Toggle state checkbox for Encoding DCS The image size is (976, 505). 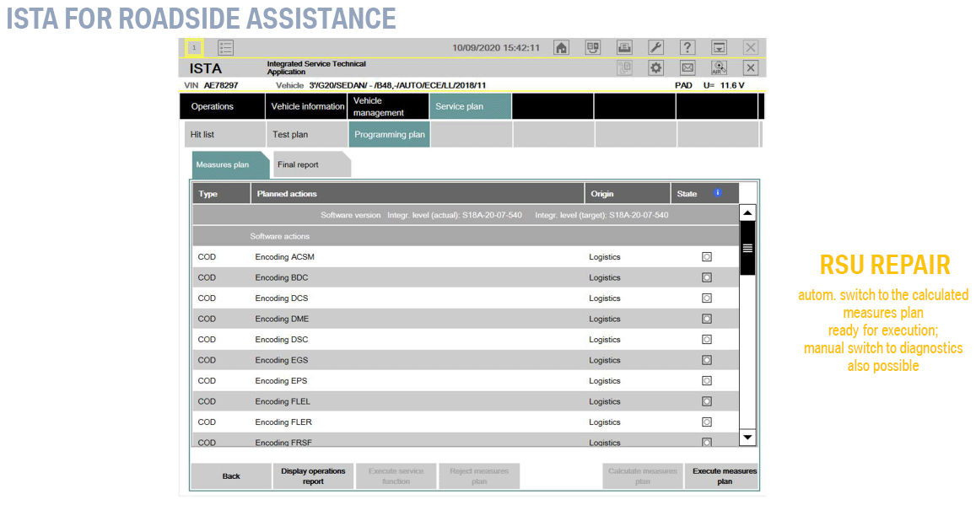point(706,298)
